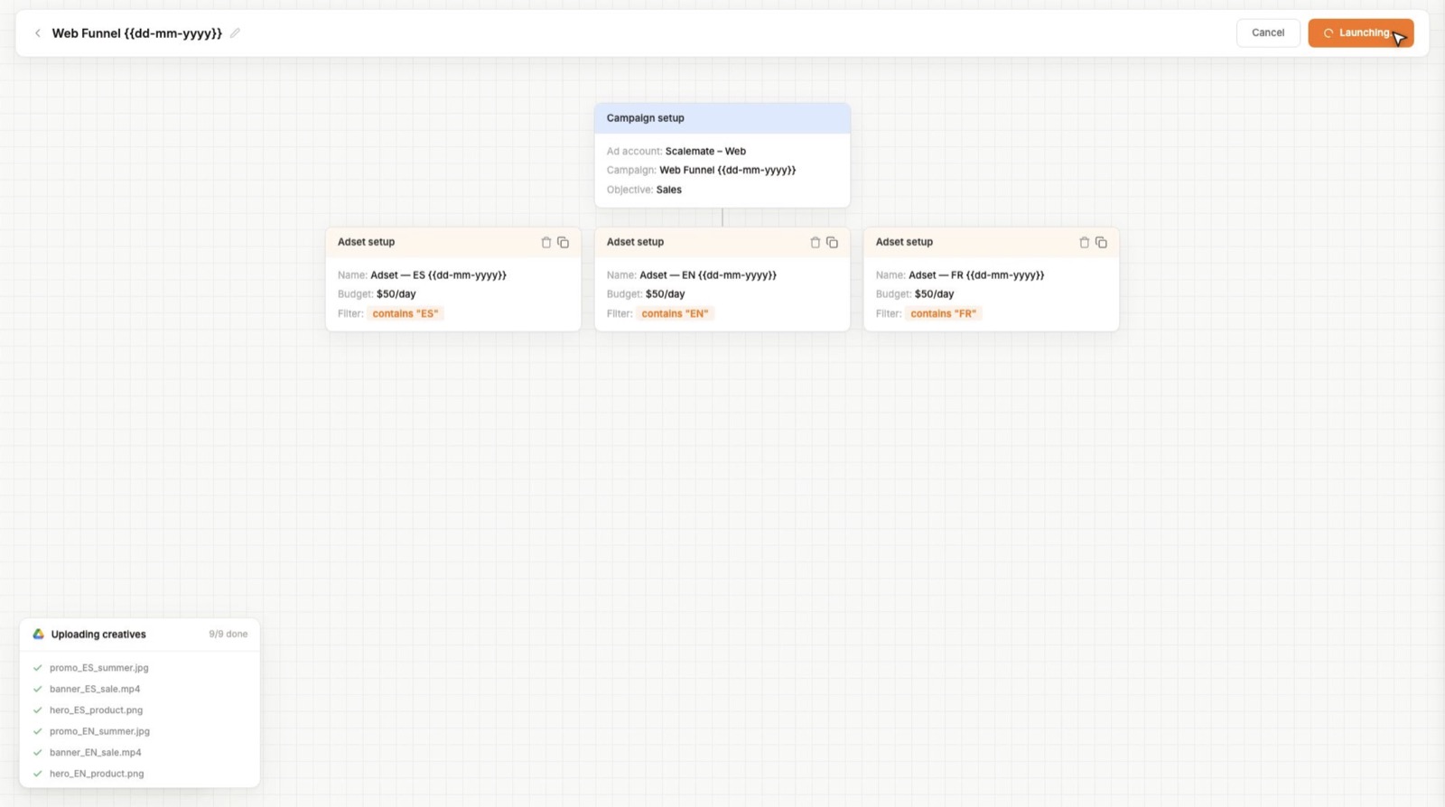This screenshot has width=1445, height=807.
Task: Click adset name Adset — ES {{dd-mm-yyyy}}
Action: pyautogui.click(x=438, y=275)
